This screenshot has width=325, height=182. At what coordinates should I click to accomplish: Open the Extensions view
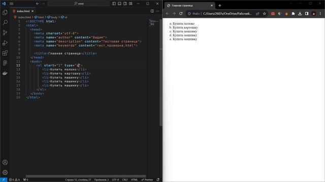(5, 53)
